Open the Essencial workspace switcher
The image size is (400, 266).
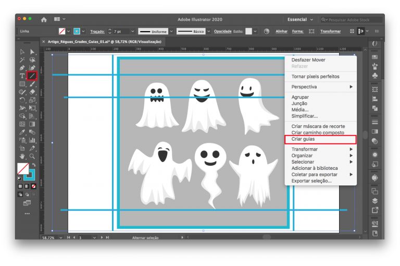click(300, 19)
